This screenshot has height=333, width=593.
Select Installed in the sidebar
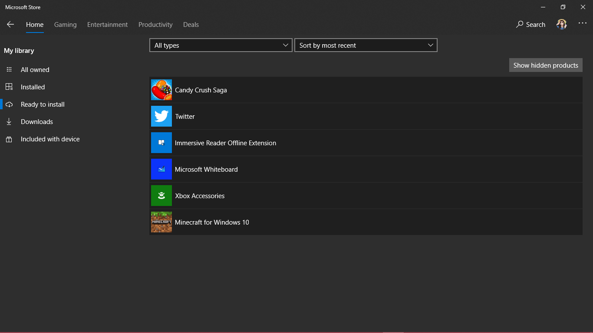click(x=33, y=87)
